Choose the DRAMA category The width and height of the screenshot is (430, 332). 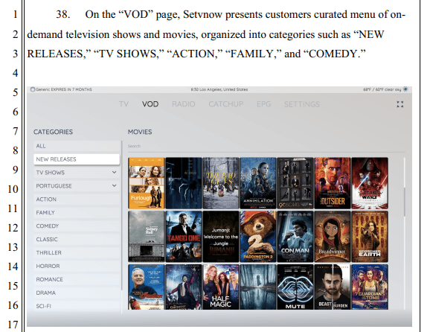coord(77,293)
